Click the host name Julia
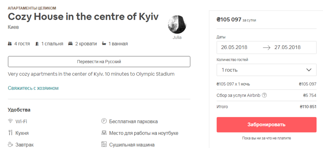The width and height of the screenshot is (323, 148). click(x=177, y=37)
